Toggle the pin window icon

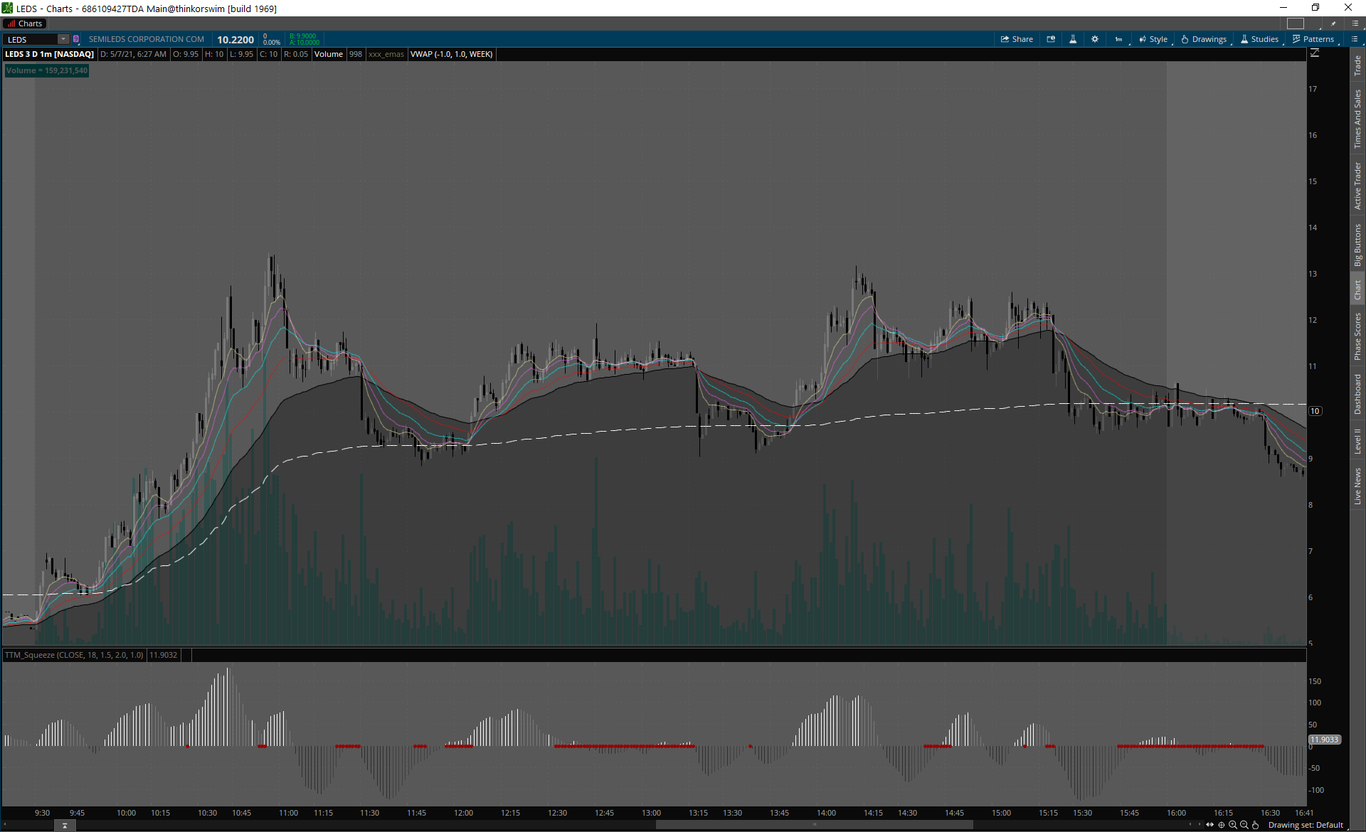(x=1333, y=23)
